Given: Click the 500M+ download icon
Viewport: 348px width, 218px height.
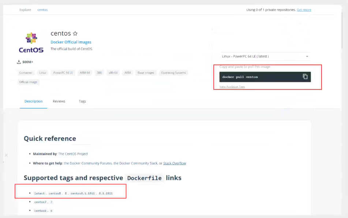Looking at the screenshot, I should click(x=19, y=62).
